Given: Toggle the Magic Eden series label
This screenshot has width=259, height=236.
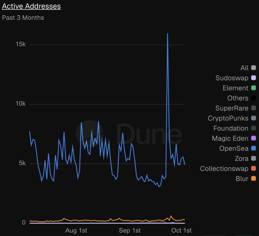Looking at the screenshot, I should tap(230, 138).
